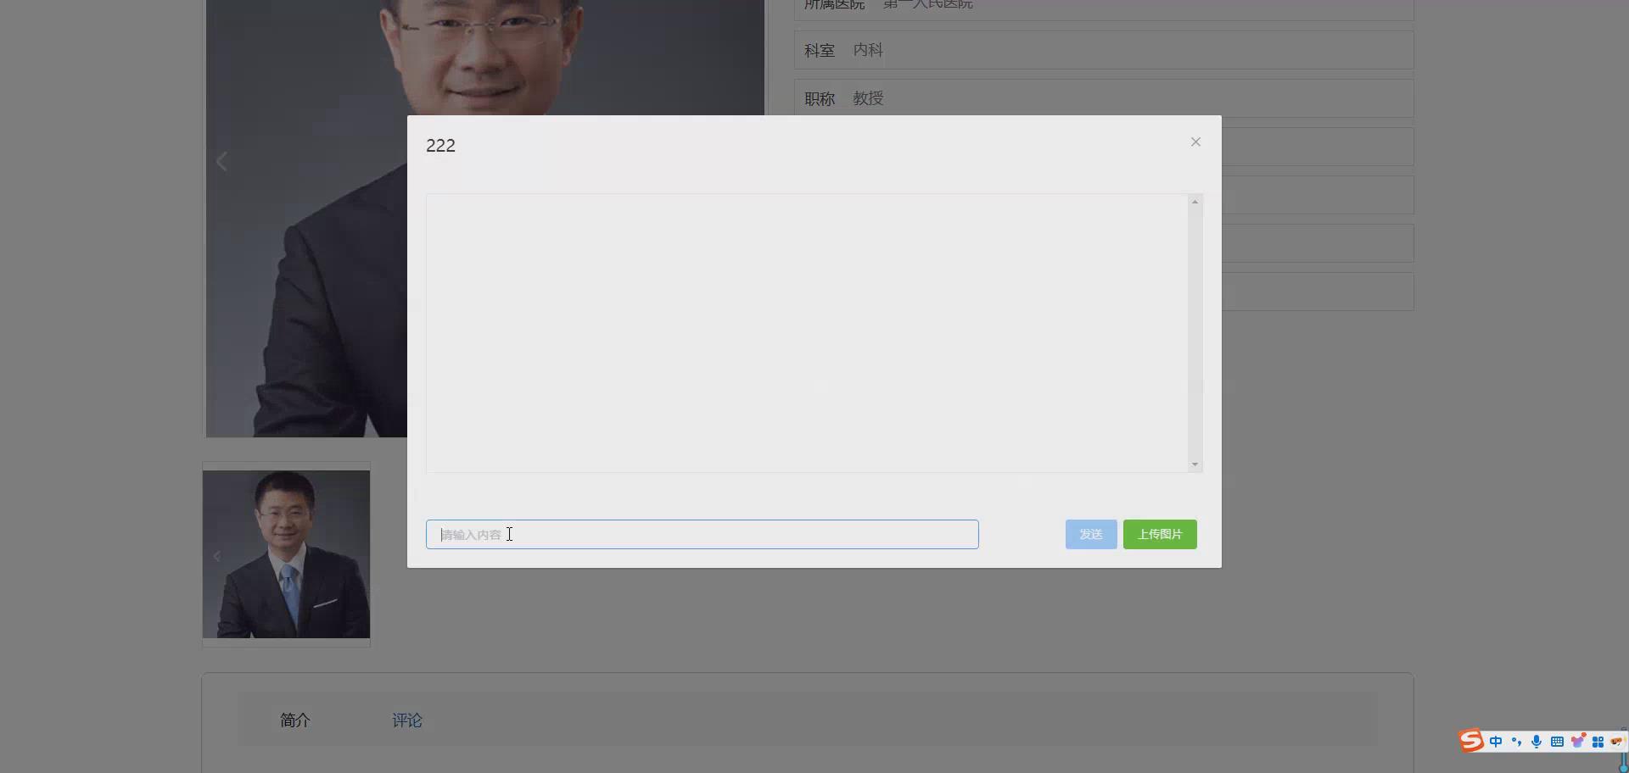The width and height of the screenshot is (1629, 773).
Task: Switch to the 简介 tab
Action: click(x=295, y=720)
